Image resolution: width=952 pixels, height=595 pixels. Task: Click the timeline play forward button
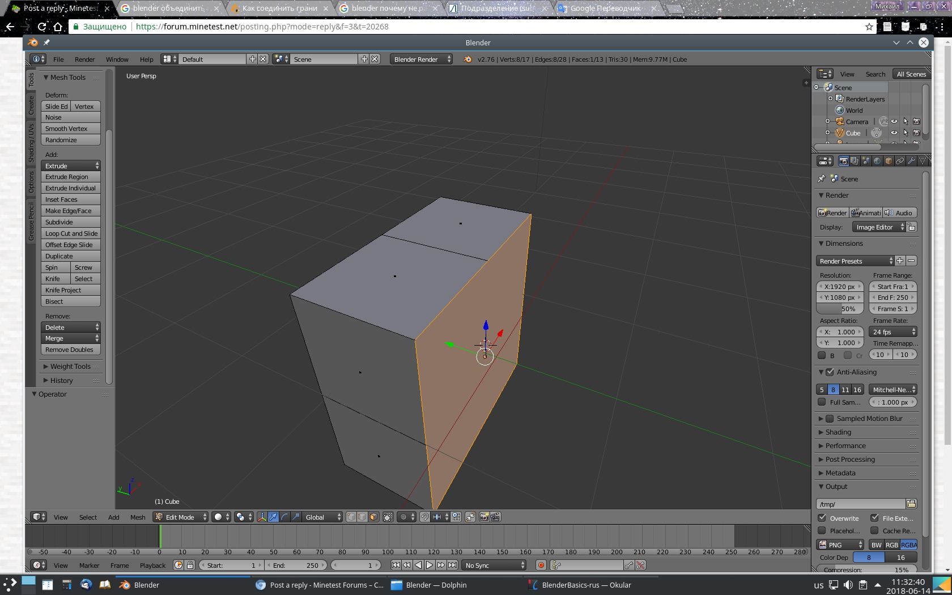coord(429,565)
